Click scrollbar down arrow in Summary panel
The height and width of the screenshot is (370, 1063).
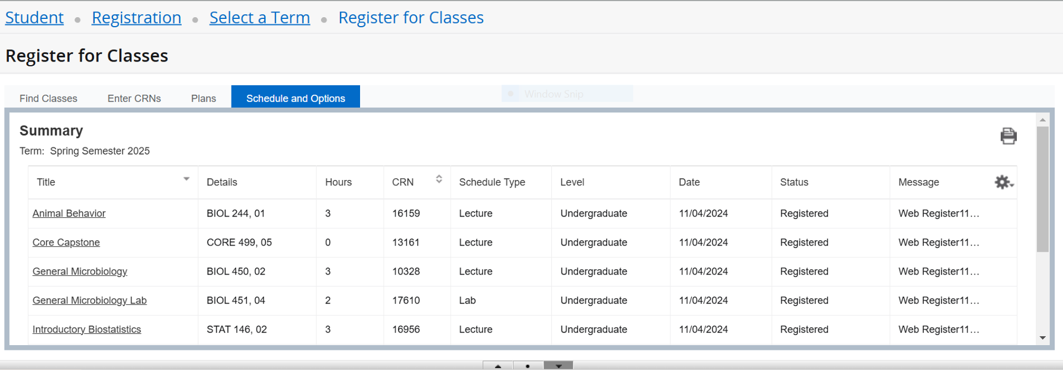pos(1042,338)
